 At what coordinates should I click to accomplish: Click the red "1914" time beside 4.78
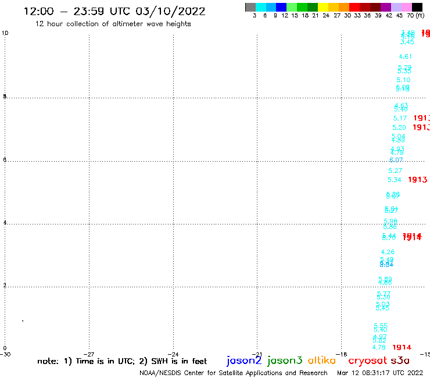[x=402, y=347]
